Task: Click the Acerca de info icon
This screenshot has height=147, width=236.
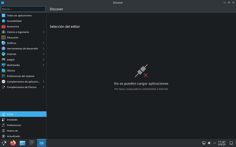Action: 3,131
